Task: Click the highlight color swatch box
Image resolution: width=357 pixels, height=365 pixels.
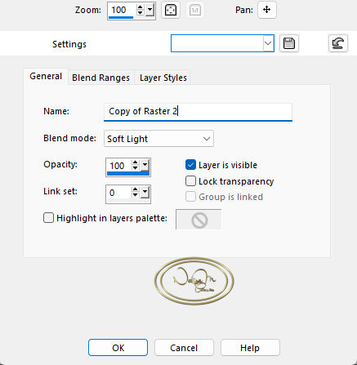Action: (199, 219)
